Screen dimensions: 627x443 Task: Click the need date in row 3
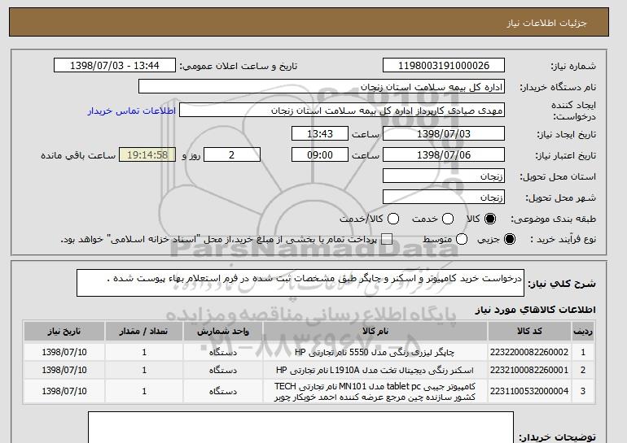click(x=64, y=391)
